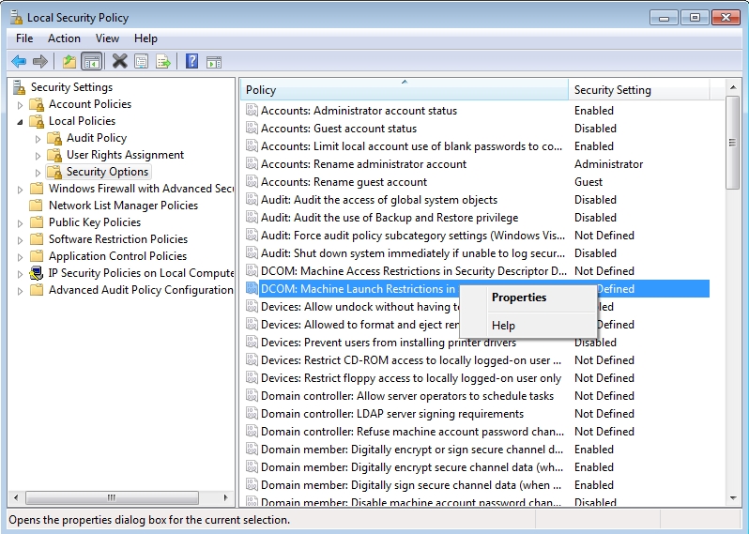Click the Forward arrow in toolbar
Image resolution: width=749 pixels, height=534 pixels.
pos(39,62)
